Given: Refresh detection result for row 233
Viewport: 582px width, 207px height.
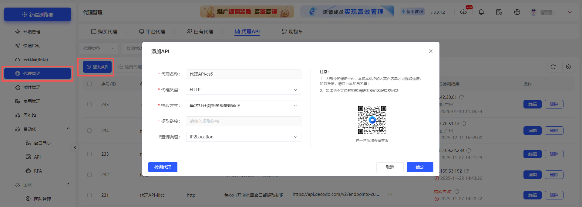Looking at the screenshot, I should [x=469, y=150].
